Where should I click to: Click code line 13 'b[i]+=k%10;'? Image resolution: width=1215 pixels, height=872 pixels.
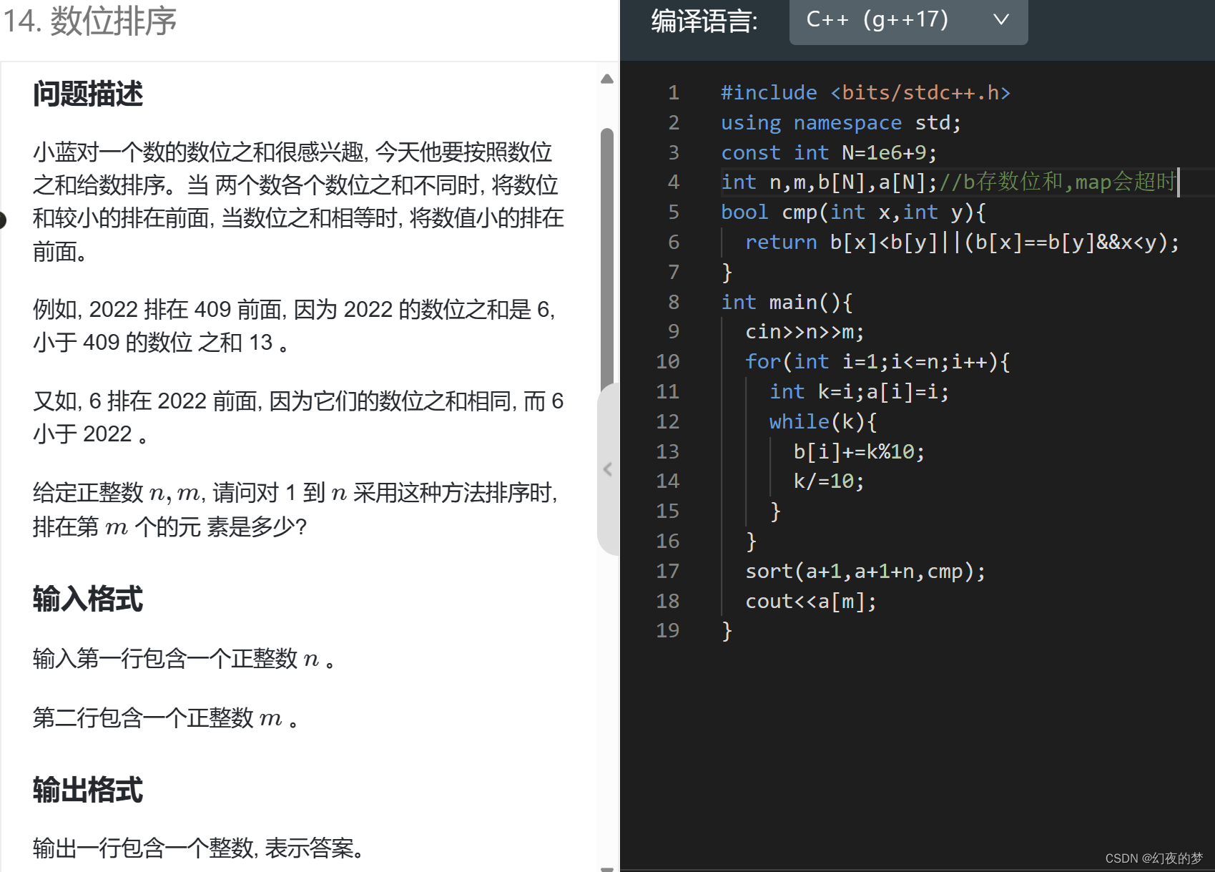click(x=859, y=452)
